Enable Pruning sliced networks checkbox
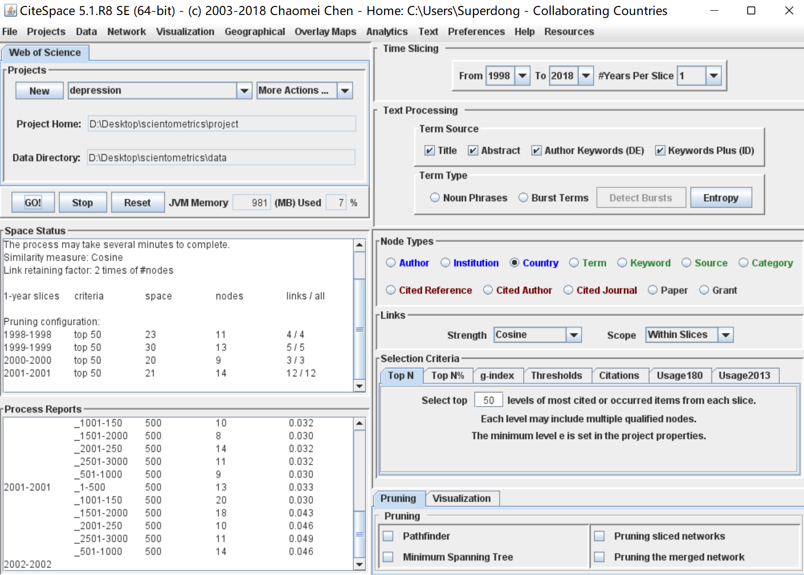Screen dimensions: 804x575 pos(599,536)
